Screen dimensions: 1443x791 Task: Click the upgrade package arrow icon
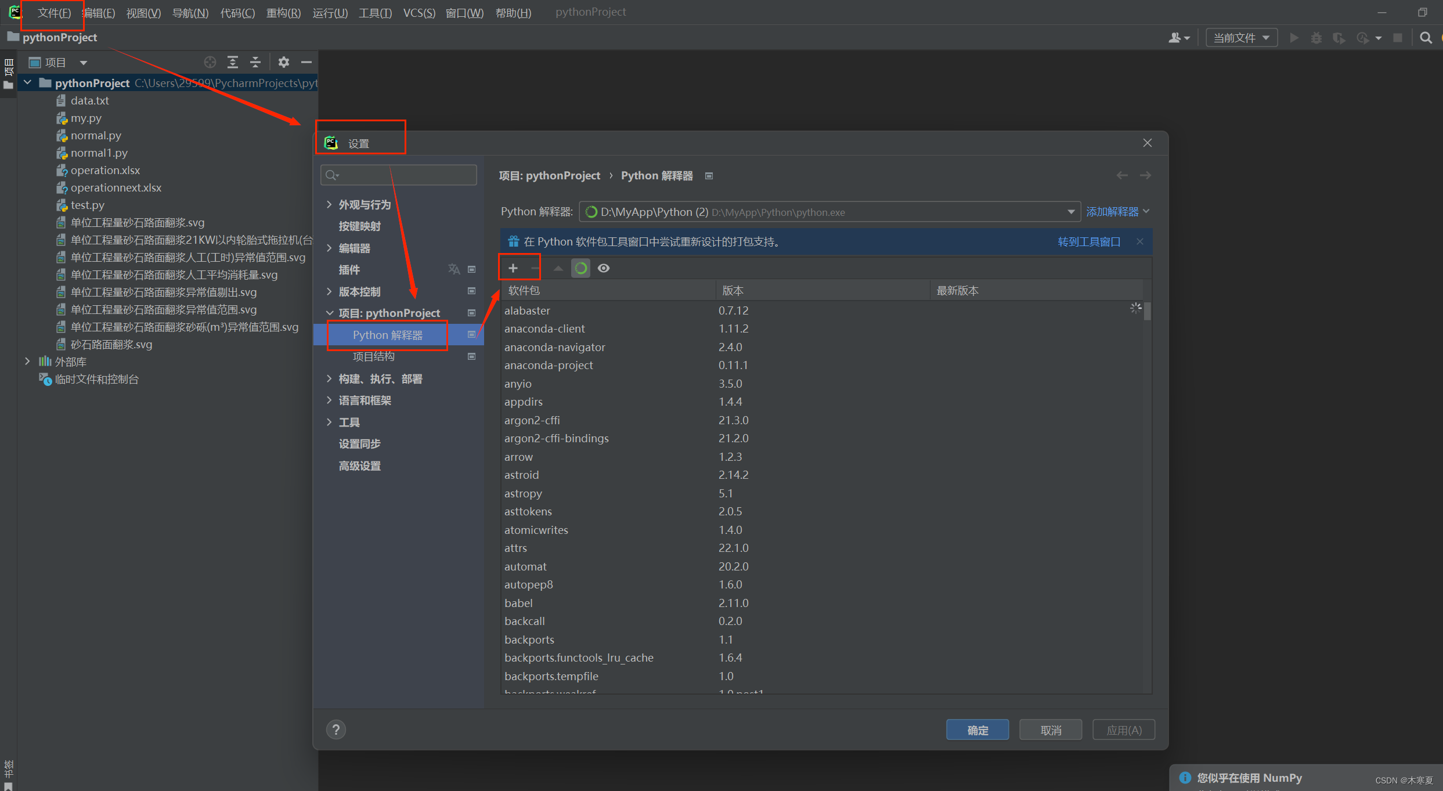click(558, 268)
